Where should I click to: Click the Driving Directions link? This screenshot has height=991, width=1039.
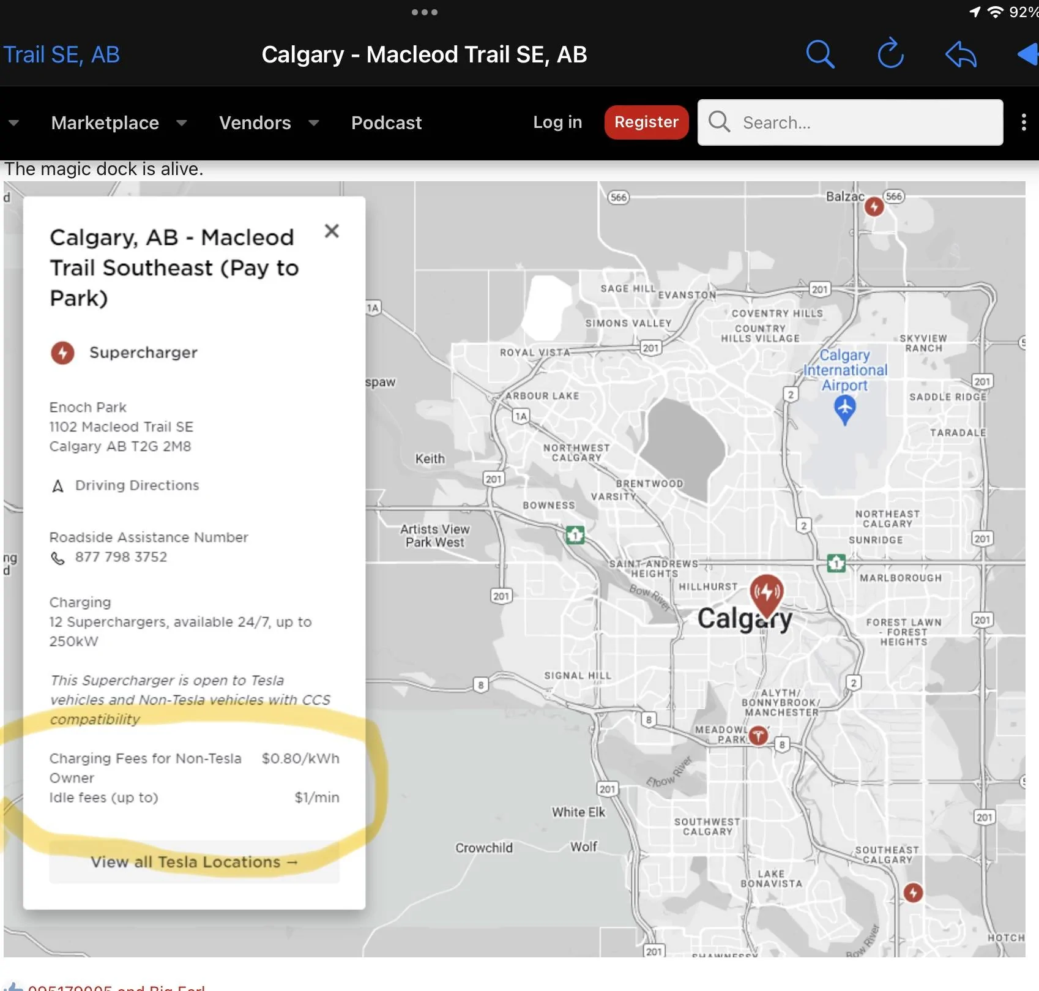137,485
